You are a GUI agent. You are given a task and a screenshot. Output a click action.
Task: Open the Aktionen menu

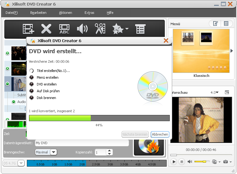[x=65, y=13]
